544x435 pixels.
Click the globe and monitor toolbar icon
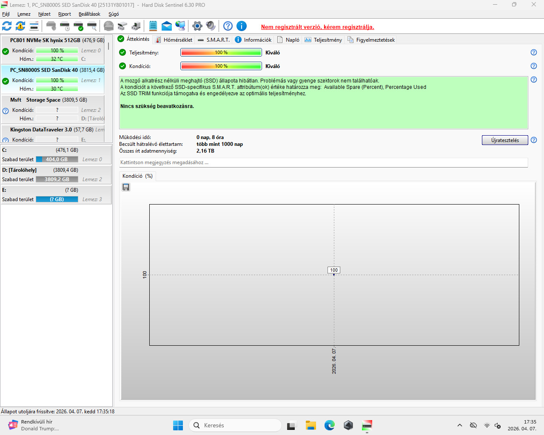point(180,26)
